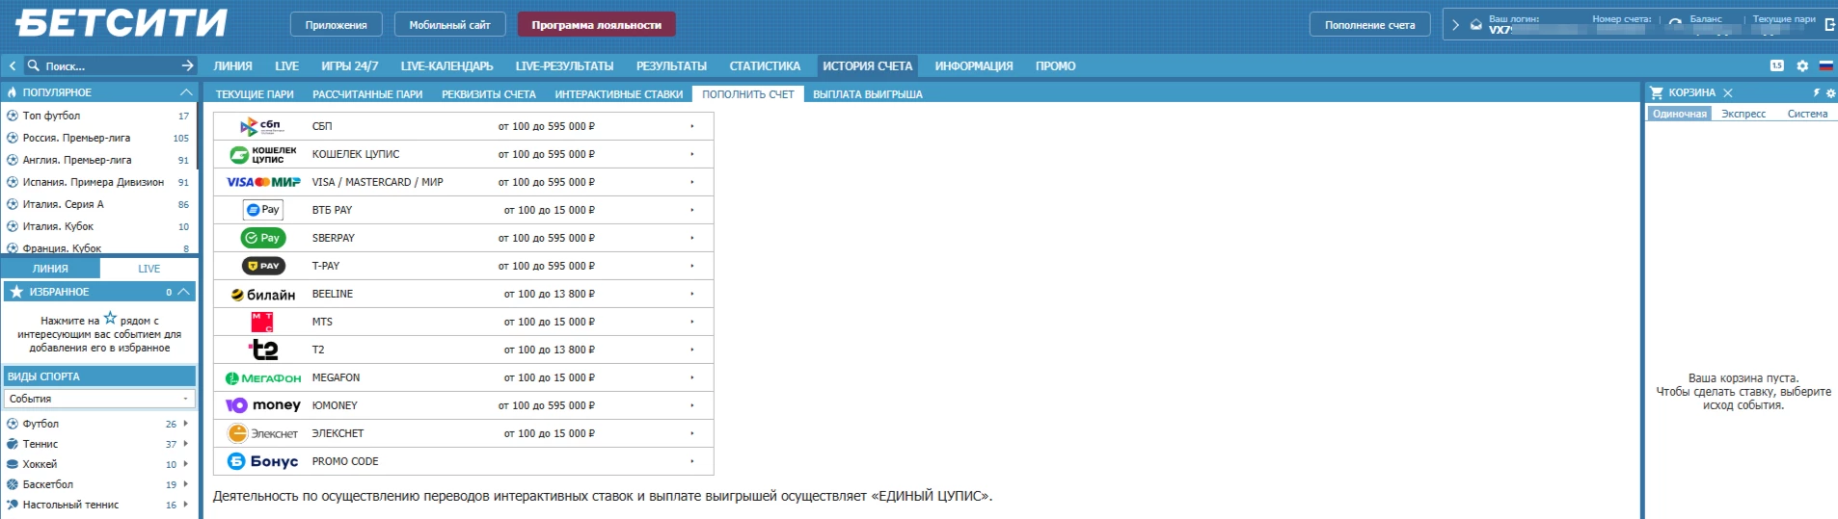
Task: Select the PROMO CODE payment row
Action: (463, 461)
